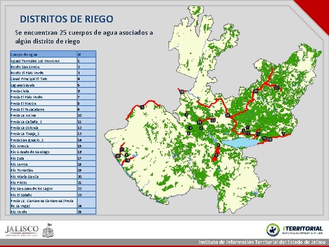Screen dimensions: 329x247
Task: Select 'Canal Principal El Tule' row
Action: click(53, 79)
